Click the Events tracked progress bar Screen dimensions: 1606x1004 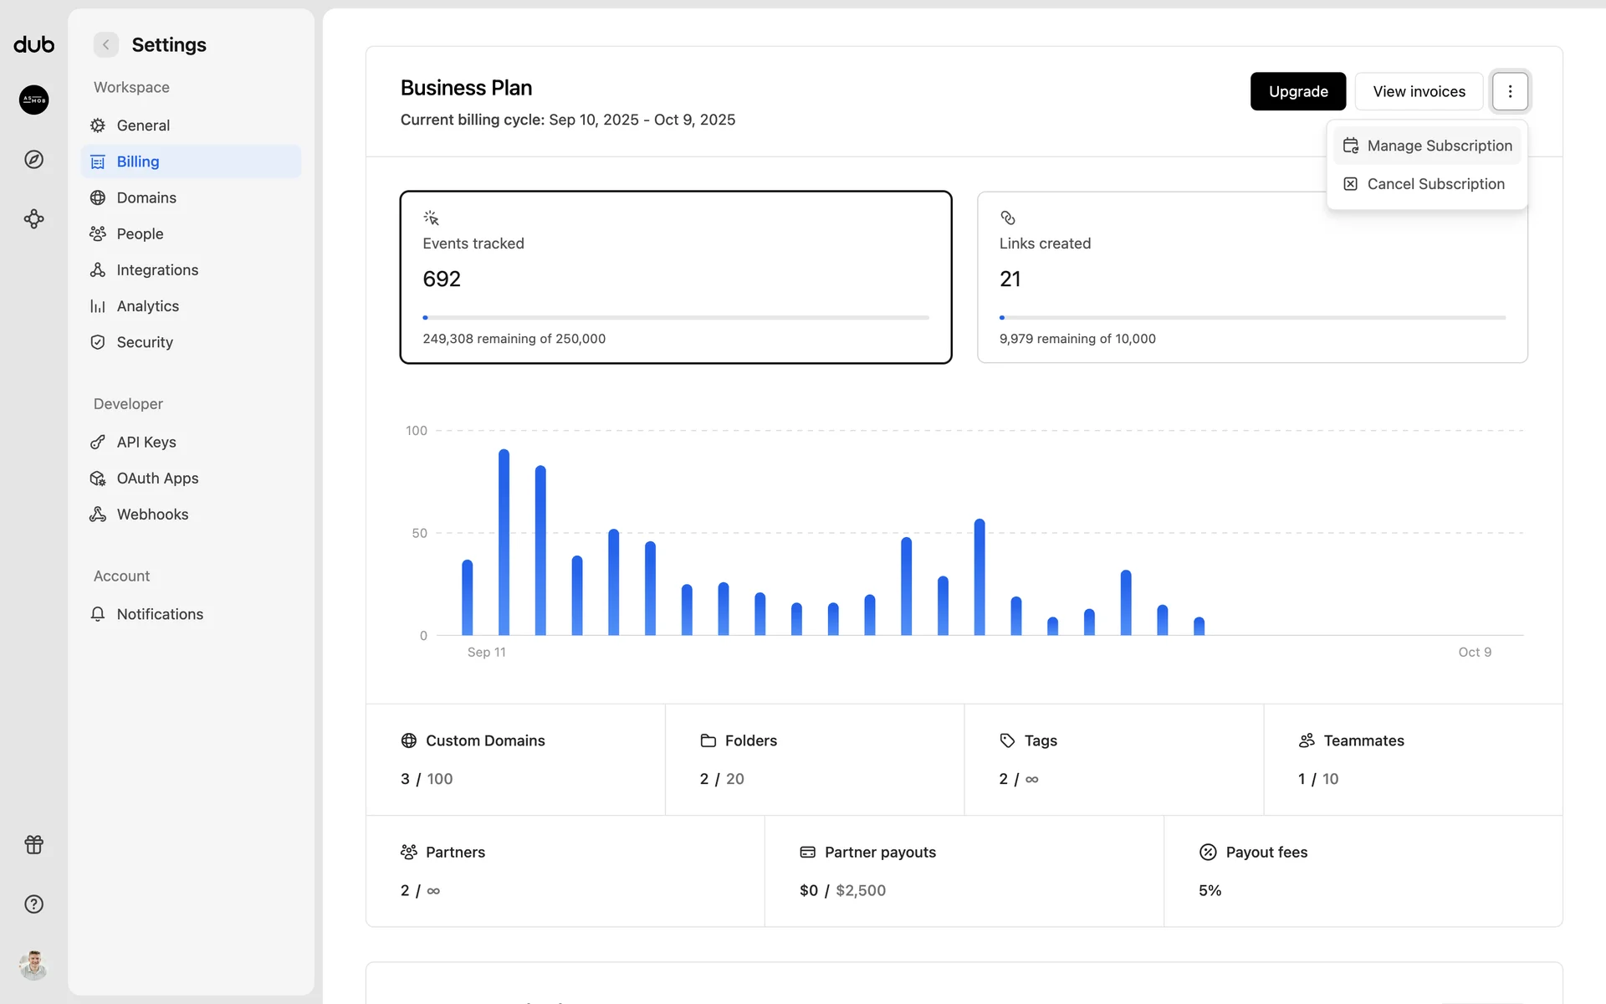(x=676, y=318)
